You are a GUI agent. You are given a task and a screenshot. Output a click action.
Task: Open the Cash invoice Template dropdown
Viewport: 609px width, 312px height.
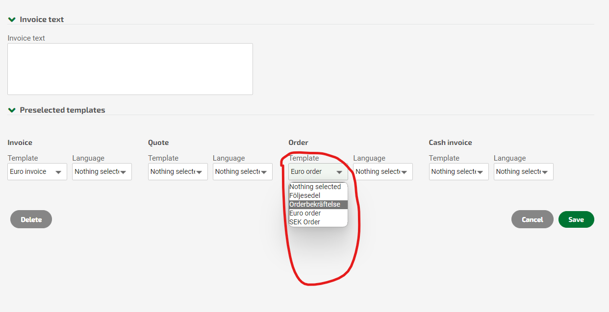point(459,172)
